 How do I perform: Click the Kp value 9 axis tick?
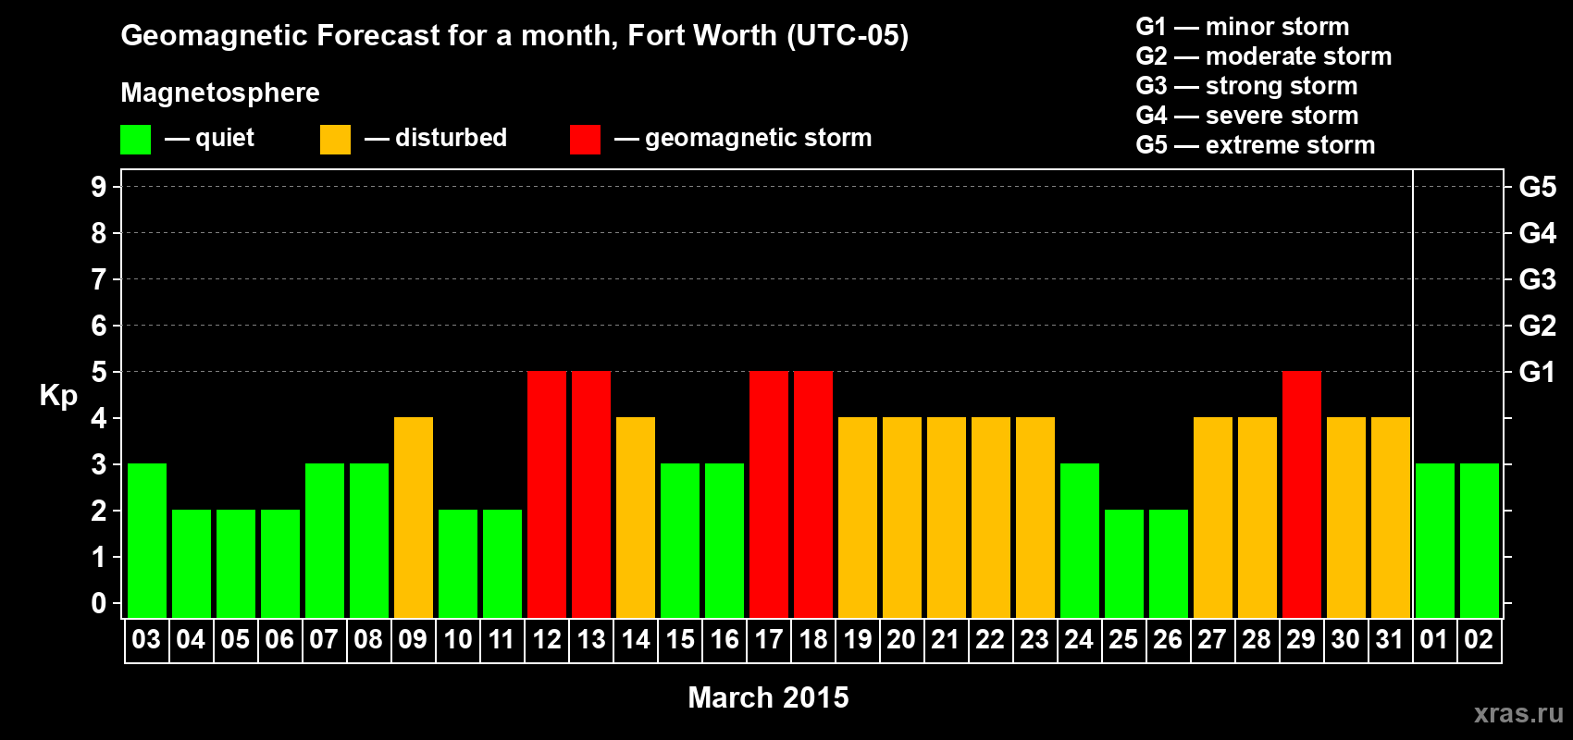pyautogui.click(x=99, y=187)
